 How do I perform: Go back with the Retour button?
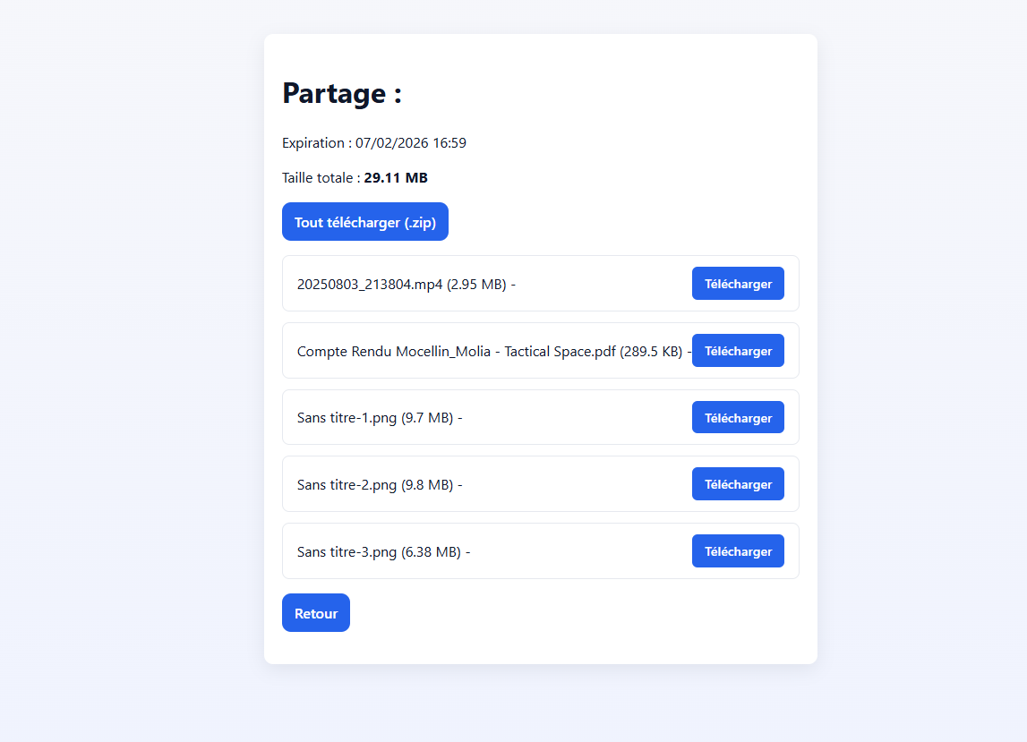(x=315, y=613)
